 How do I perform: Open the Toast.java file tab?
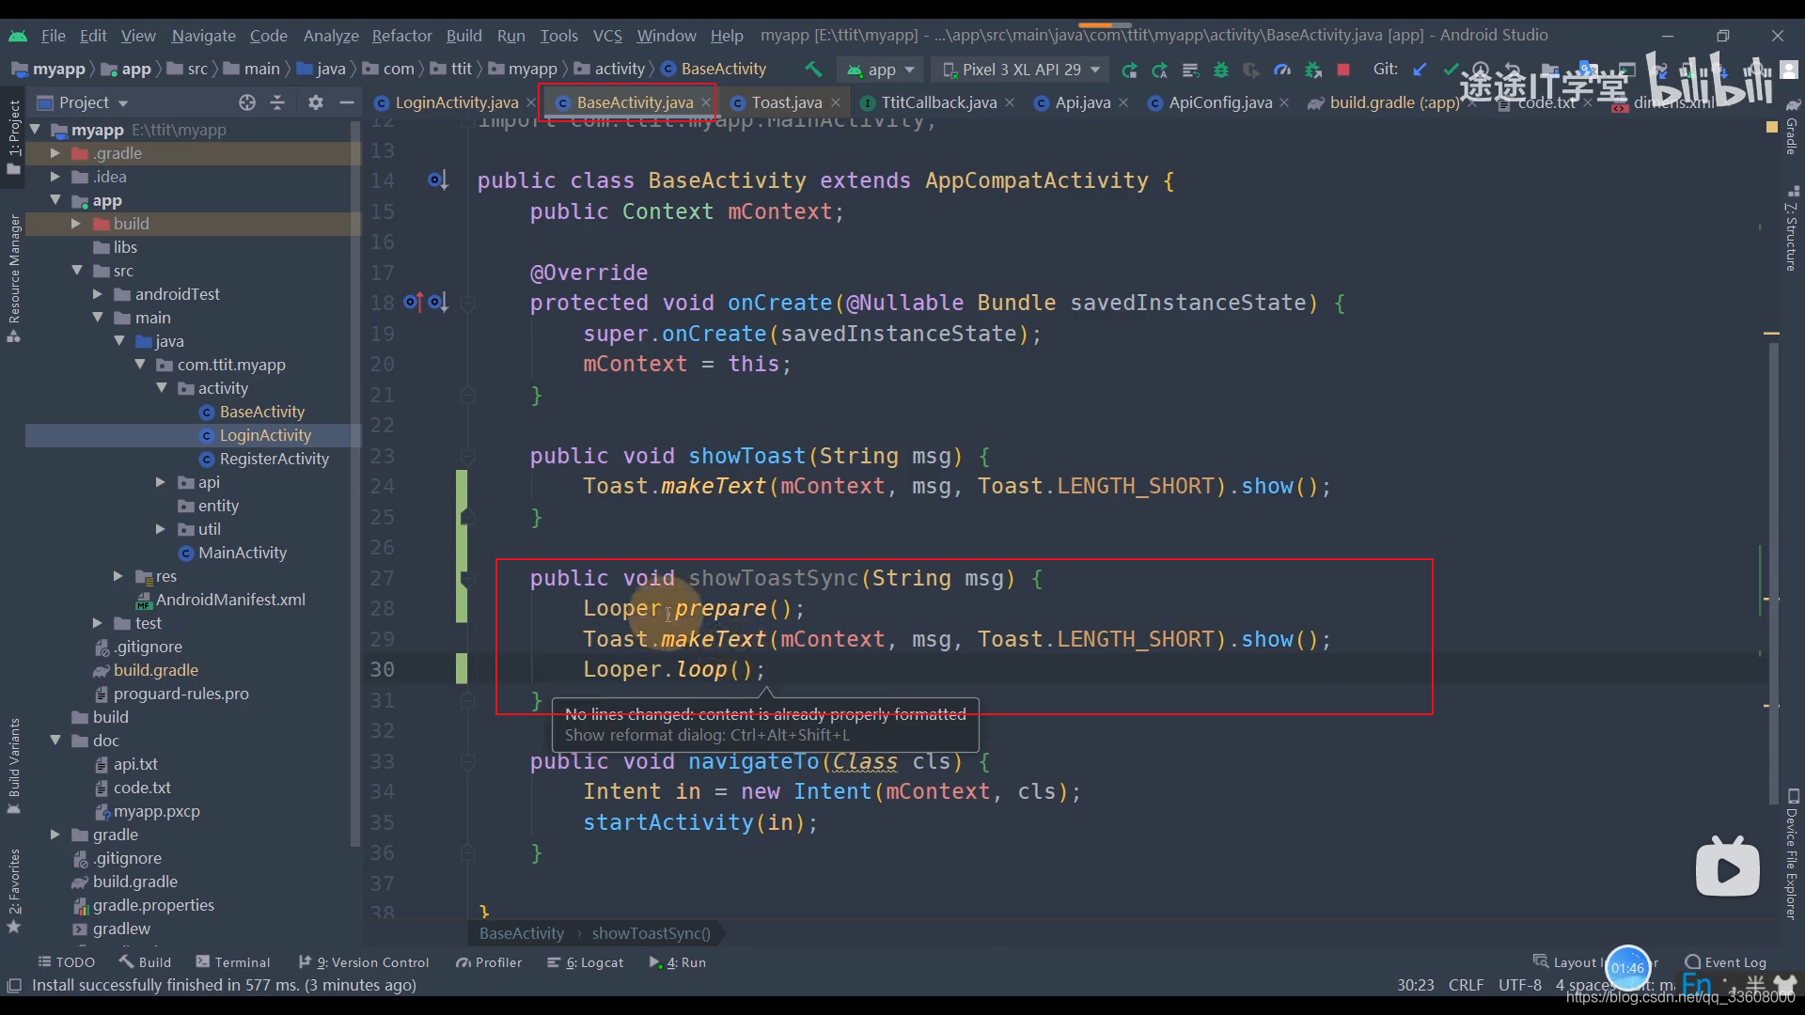coord(786,101)
